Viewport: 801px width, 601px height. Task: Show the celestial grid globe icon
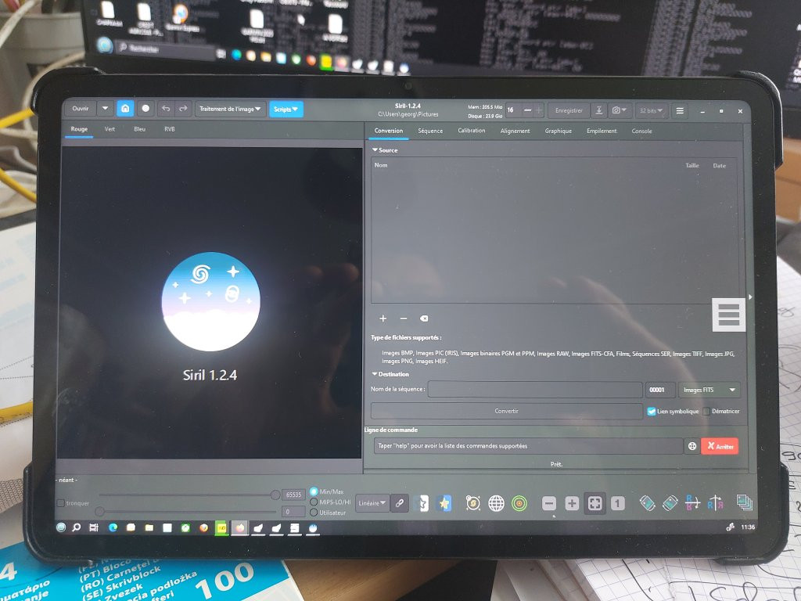tap(496, 503)
